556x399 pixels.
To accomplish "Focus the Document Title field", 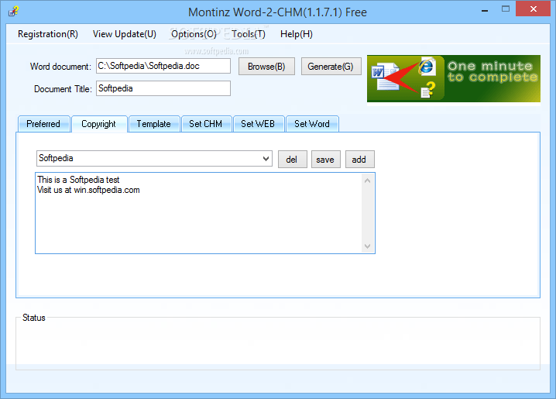I will tap(163, 88).
